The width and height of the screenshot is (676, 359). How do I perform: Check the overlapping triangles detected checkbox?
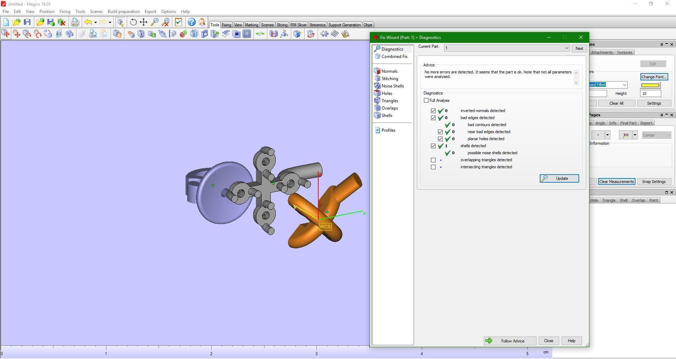point(433,160)
